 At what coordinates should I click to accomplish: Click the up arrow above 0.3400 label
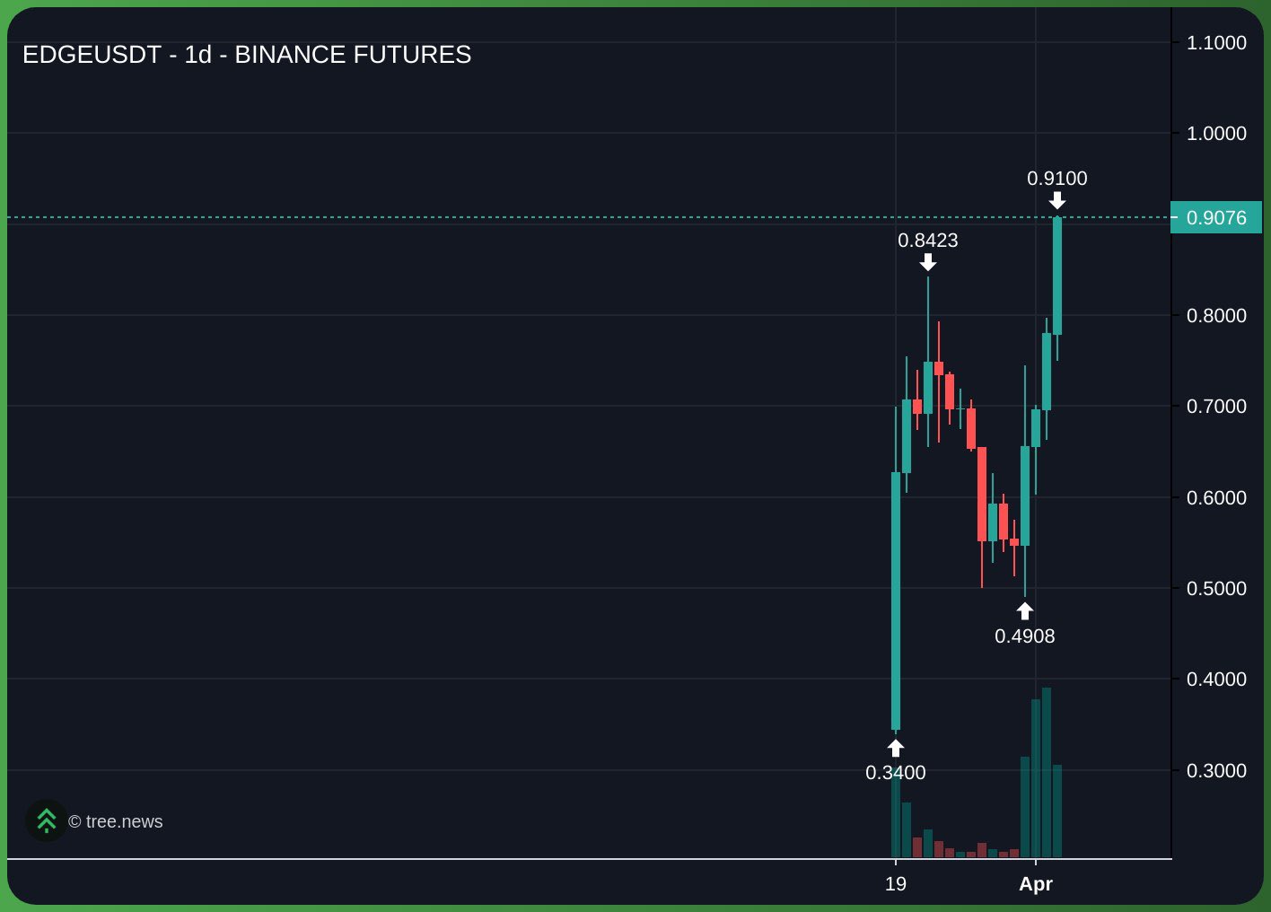tap(896, 748)
